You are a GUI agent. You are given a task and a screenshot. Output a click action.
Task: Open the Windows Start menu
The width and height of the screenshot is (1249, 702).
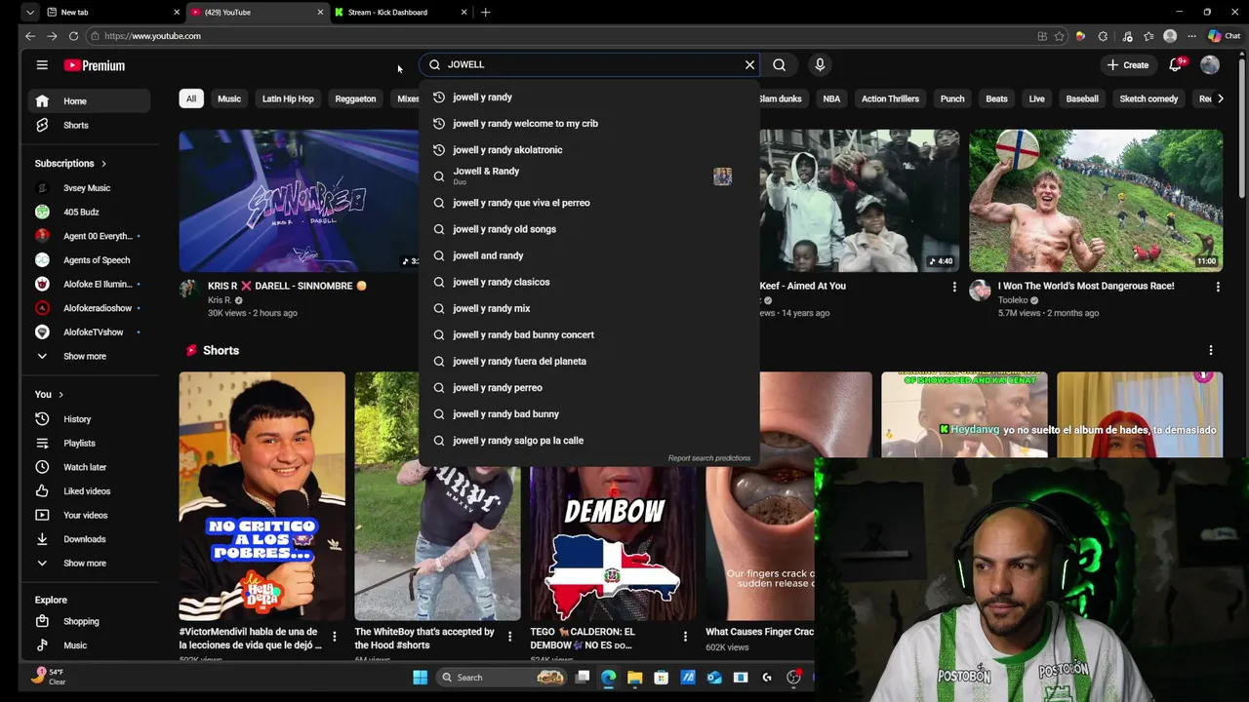[x=421, y=678]
